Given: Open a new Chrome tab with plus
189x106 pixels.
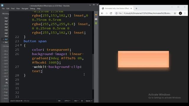Looking at the screenshot, I should (x=136, y=9).
